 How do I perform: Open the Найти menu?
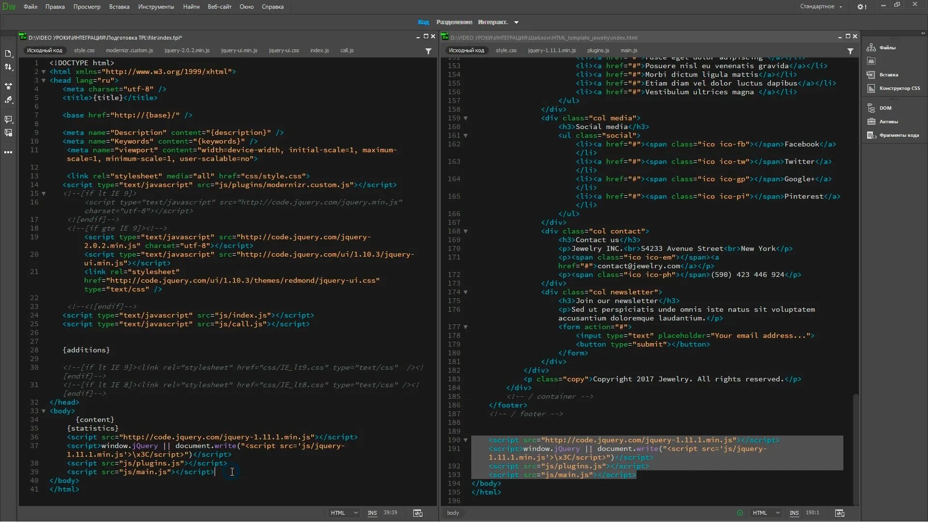point(191,7)
